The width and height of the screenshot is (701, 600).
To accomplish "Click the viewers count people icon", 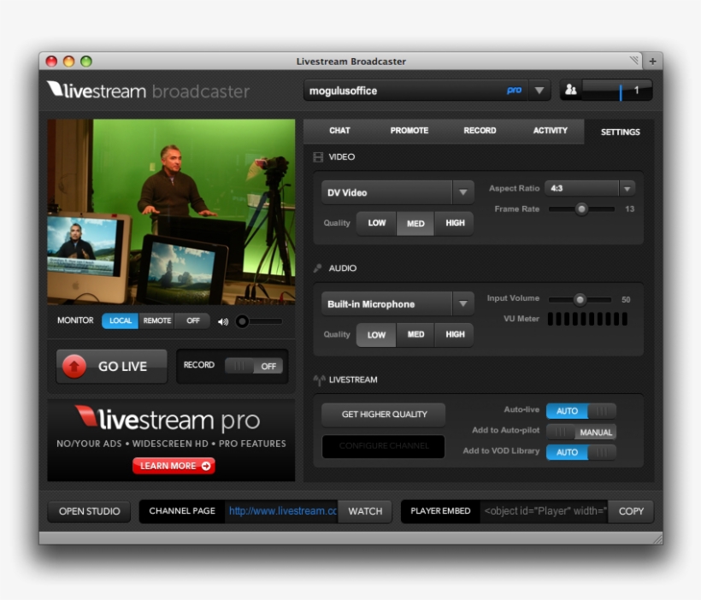I will click(x=571, y=90).
